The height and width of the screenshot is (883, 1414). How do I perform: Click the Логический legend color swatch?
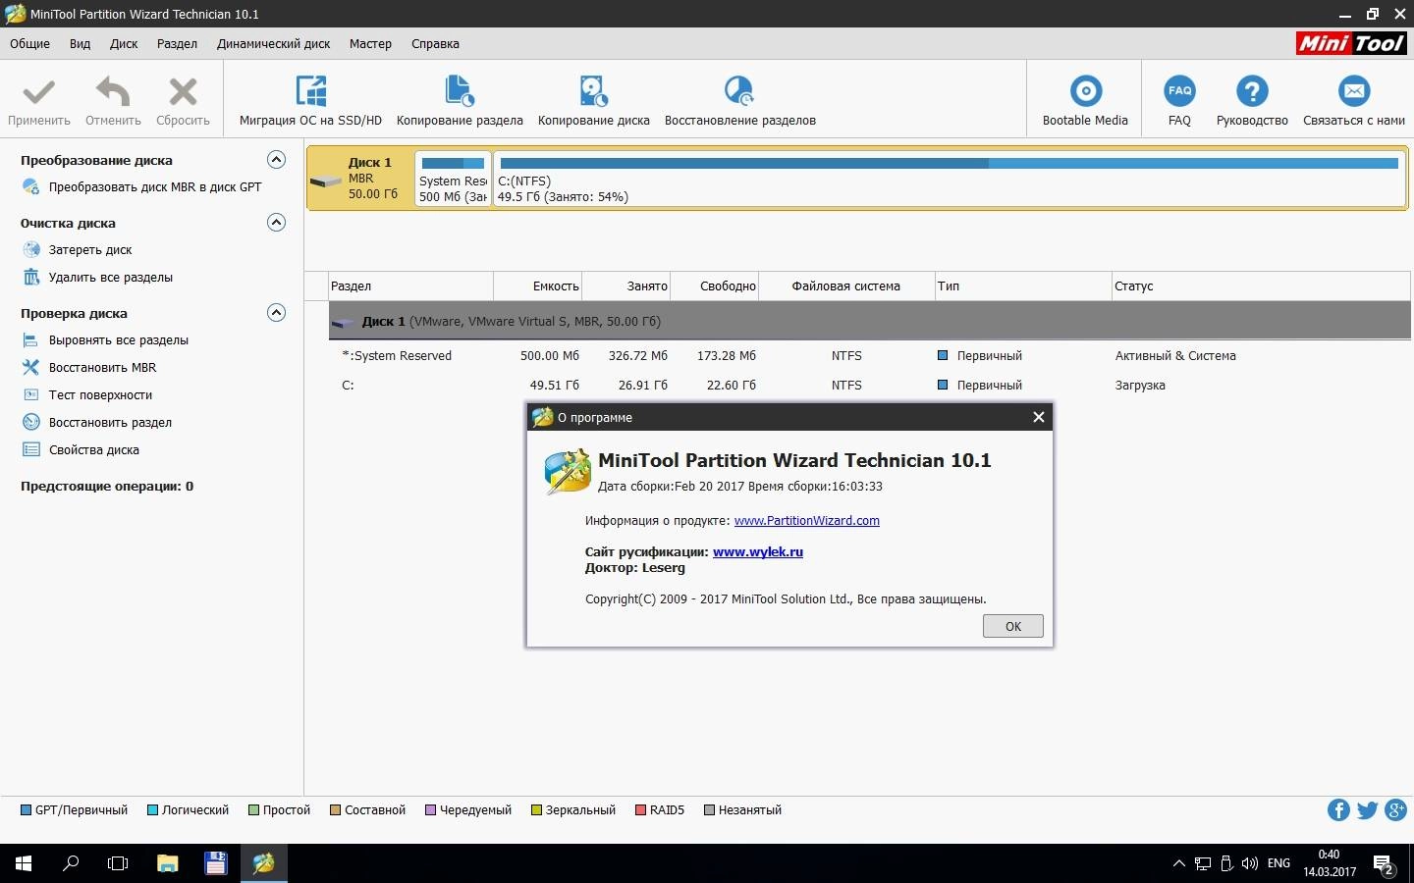click(x=153, y=810)
